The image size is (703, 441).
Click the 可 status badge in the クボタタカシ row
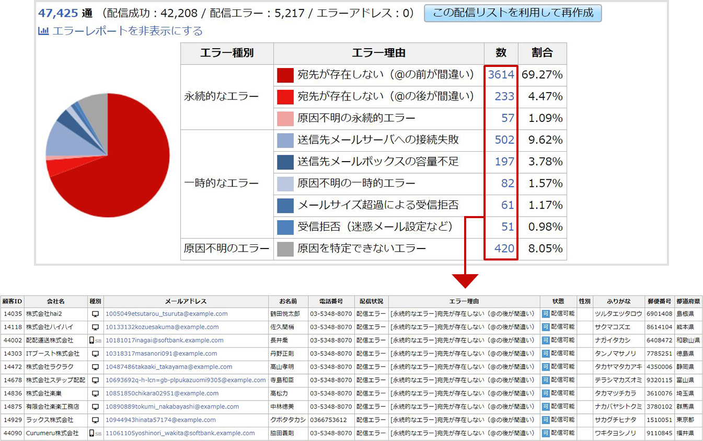[x=545, y=420]
